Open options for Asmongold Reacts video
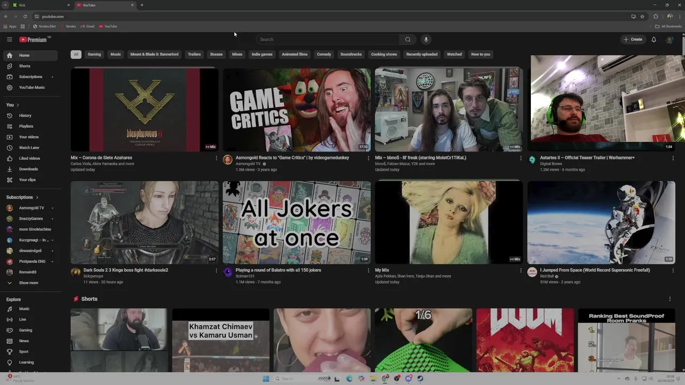 368,158
